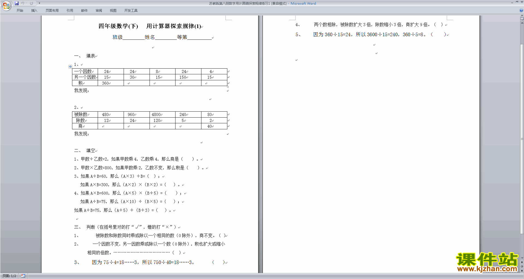Click the Previous Page double-arrow button

(522, 262)
